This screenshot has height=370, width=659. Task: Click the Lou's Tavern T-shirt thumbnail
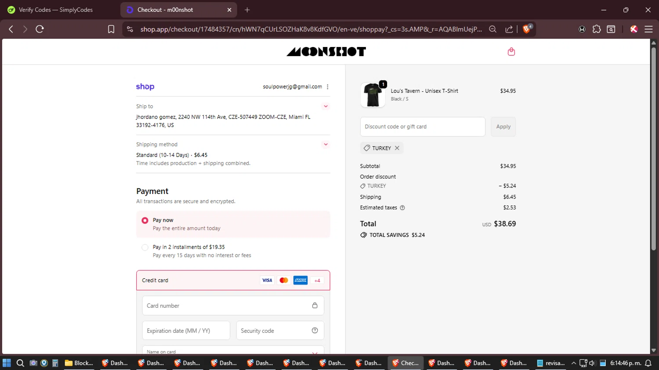[x=373, y=95]
